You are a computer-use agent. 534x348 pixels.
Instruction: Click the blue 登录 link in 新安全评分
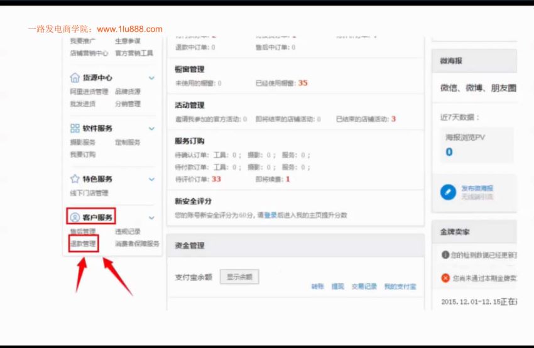(270, 215)
